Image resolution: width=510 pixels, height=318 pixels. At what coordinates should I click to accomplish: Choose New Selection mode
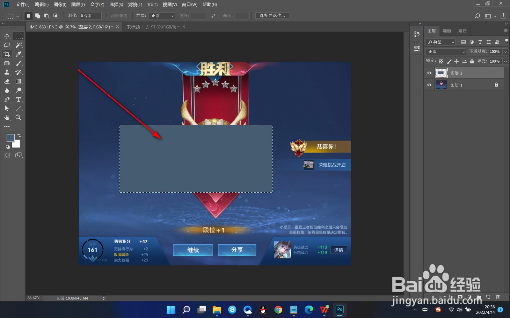click(x=28, y=16)
